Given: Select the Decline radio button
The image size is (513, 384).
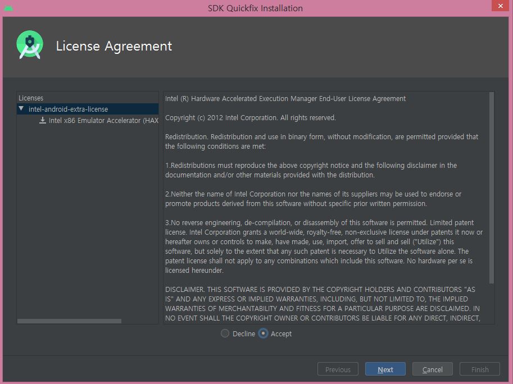Looking at the screenshot, I should click(225, 333).
